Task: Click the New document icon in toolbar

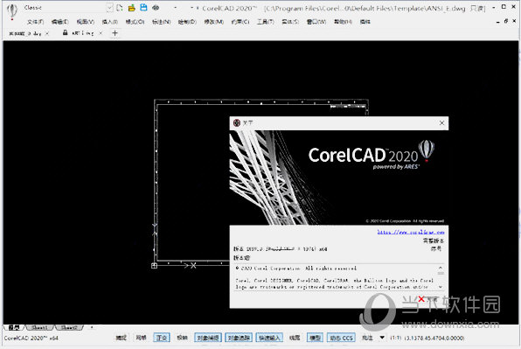Action: coord(119,7)
